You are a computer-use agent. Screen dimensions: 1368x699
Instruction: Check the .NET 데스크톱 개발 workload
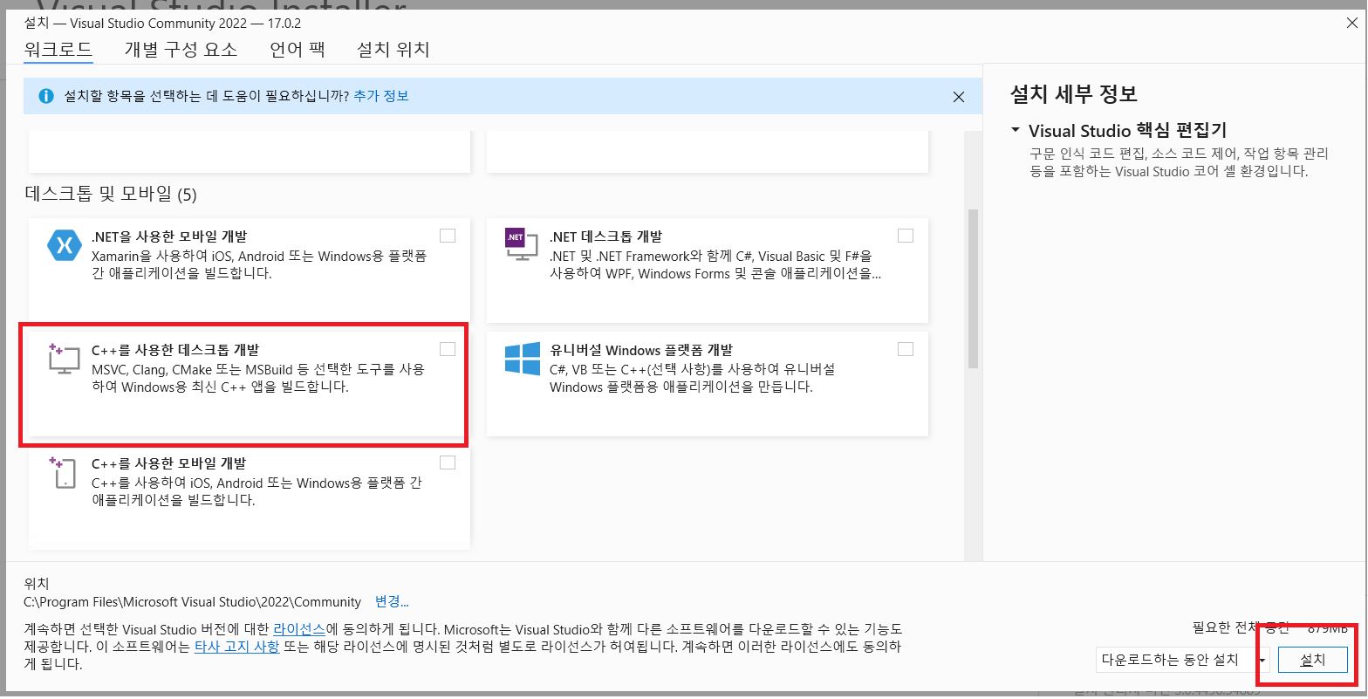click(x=906, y=236)
